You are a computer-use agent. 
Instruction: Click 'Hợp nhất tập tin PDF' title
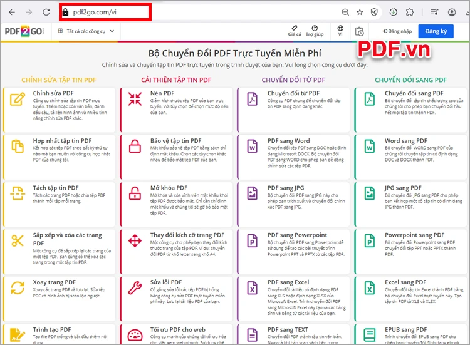coord(62,140)
